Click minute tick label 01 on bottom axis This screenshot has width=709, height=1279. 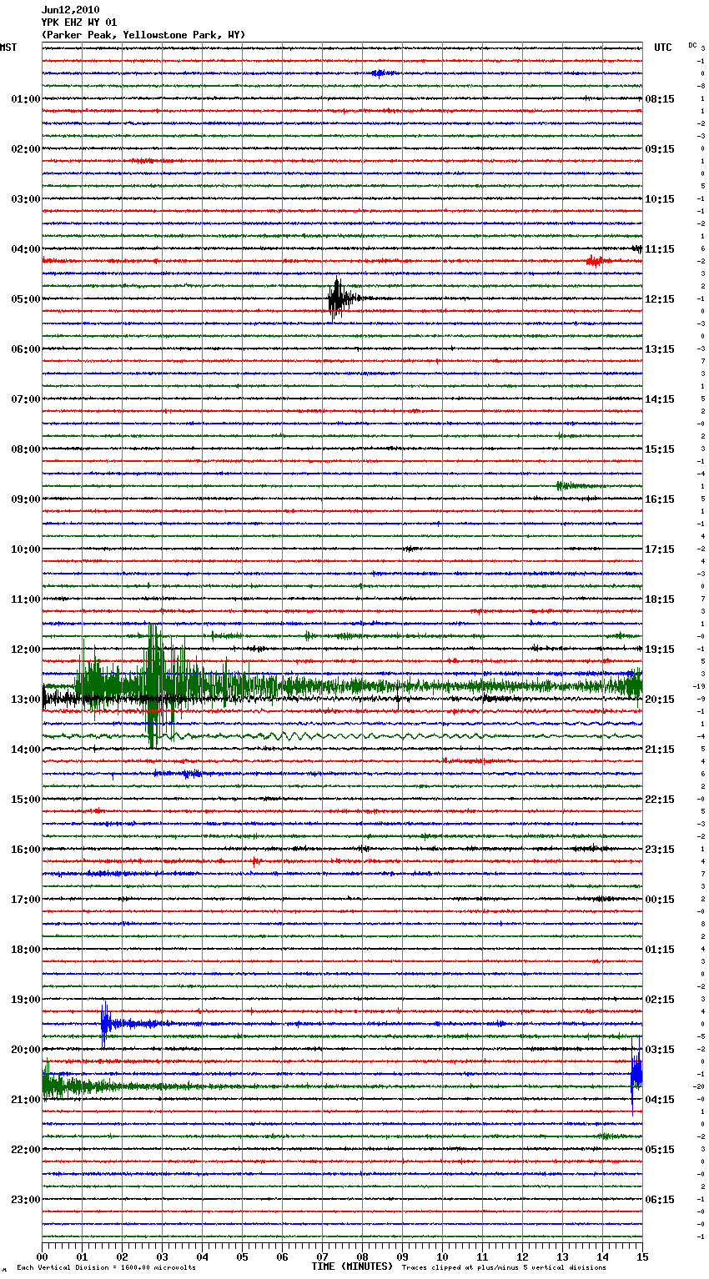(82, 1256)
